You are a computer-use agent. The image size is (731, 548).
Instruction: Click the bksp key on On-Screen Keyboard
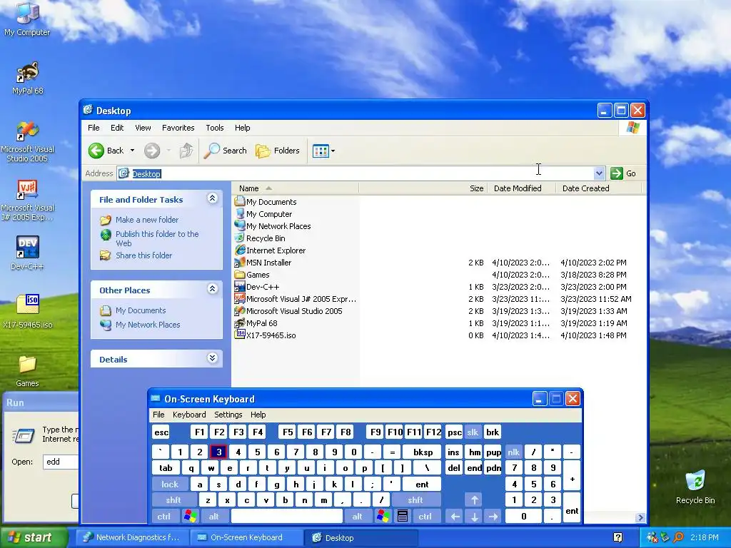coord(423,452)
